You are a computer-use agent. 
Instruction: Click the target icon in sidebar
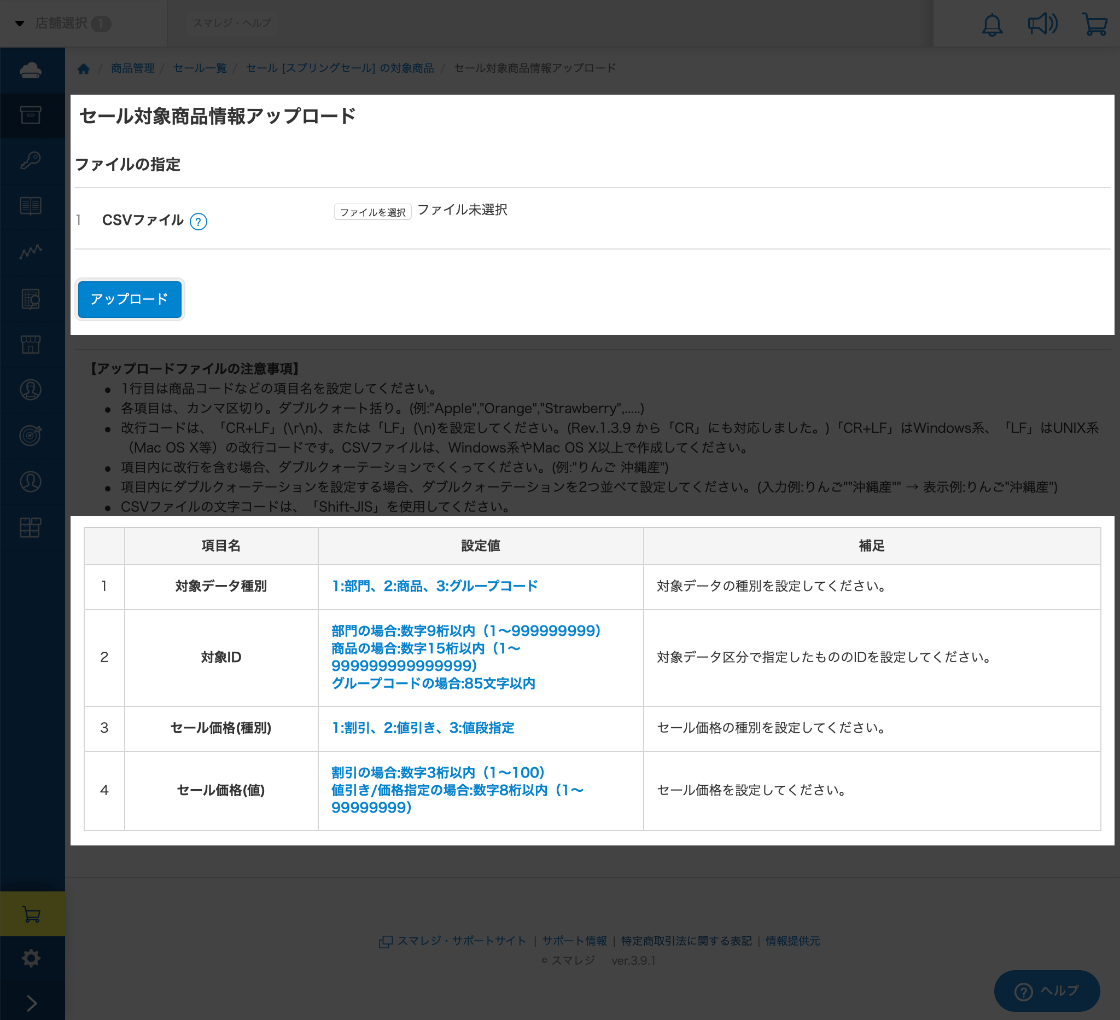click(x=31, y=435)
